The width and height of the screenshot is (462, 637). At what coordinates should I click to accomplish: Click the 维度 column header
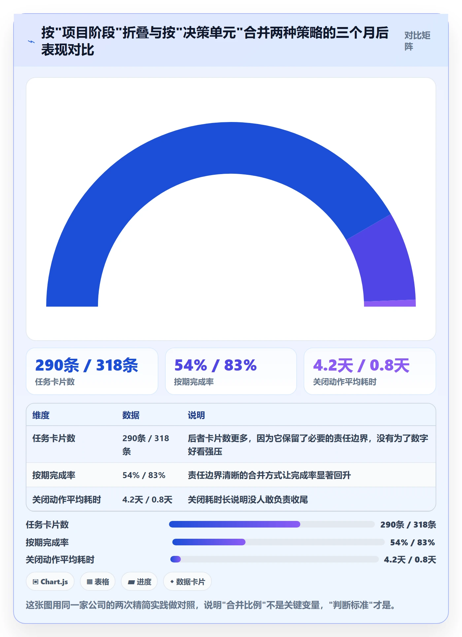(x=41, y=415)
